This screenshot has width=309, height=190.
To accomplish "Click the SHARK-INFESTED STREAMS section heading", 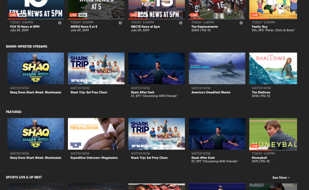I will 27,47.
